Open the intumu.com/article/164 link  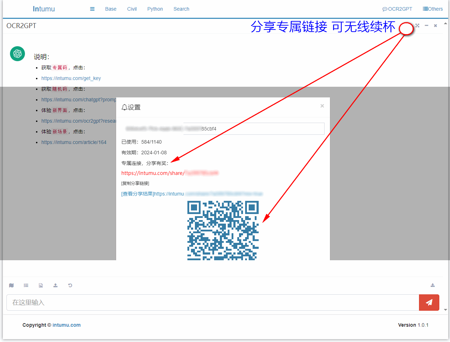tap(74, 142)
